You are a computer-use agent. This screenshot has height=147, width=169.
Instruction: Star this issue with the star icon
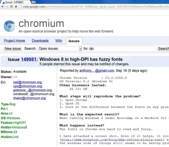[5, 59]
